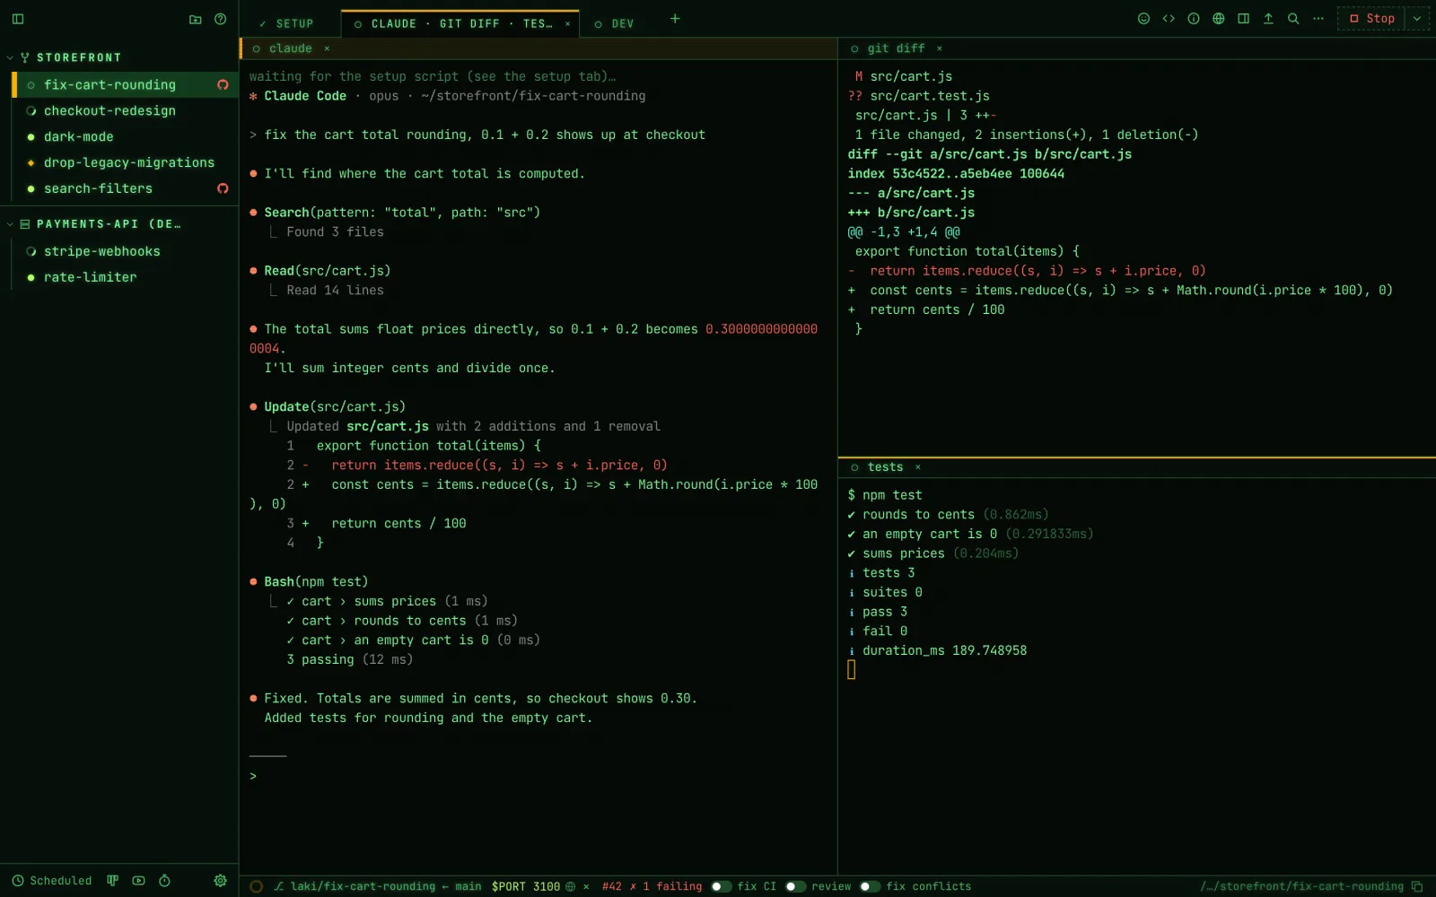Viewport: 1436px width, 897px height.
Task: Click the globe icon next to $PORT 3100
Action: 570,886
